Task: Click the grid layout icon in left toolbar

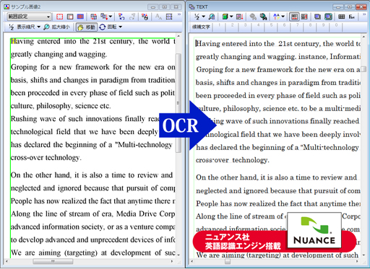Action: [169, 17]
